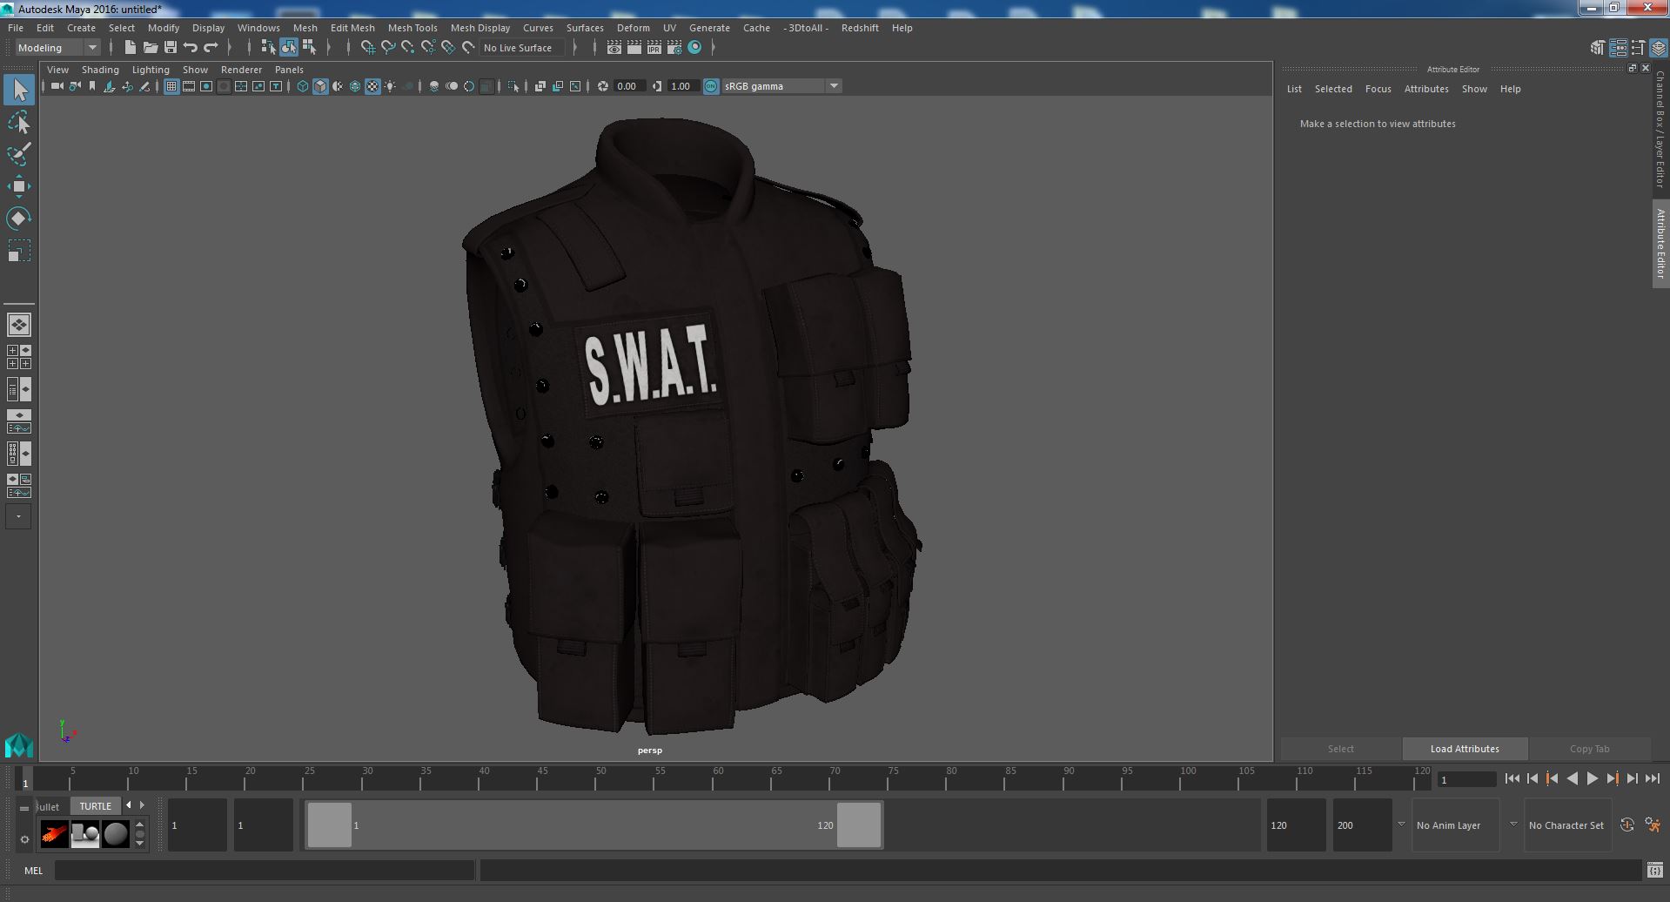Select by hierarchy mode icon
The image size is (1670, 902).
268,47
